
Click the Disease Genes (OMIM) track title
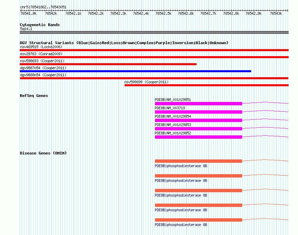click(x=43, y=153)
